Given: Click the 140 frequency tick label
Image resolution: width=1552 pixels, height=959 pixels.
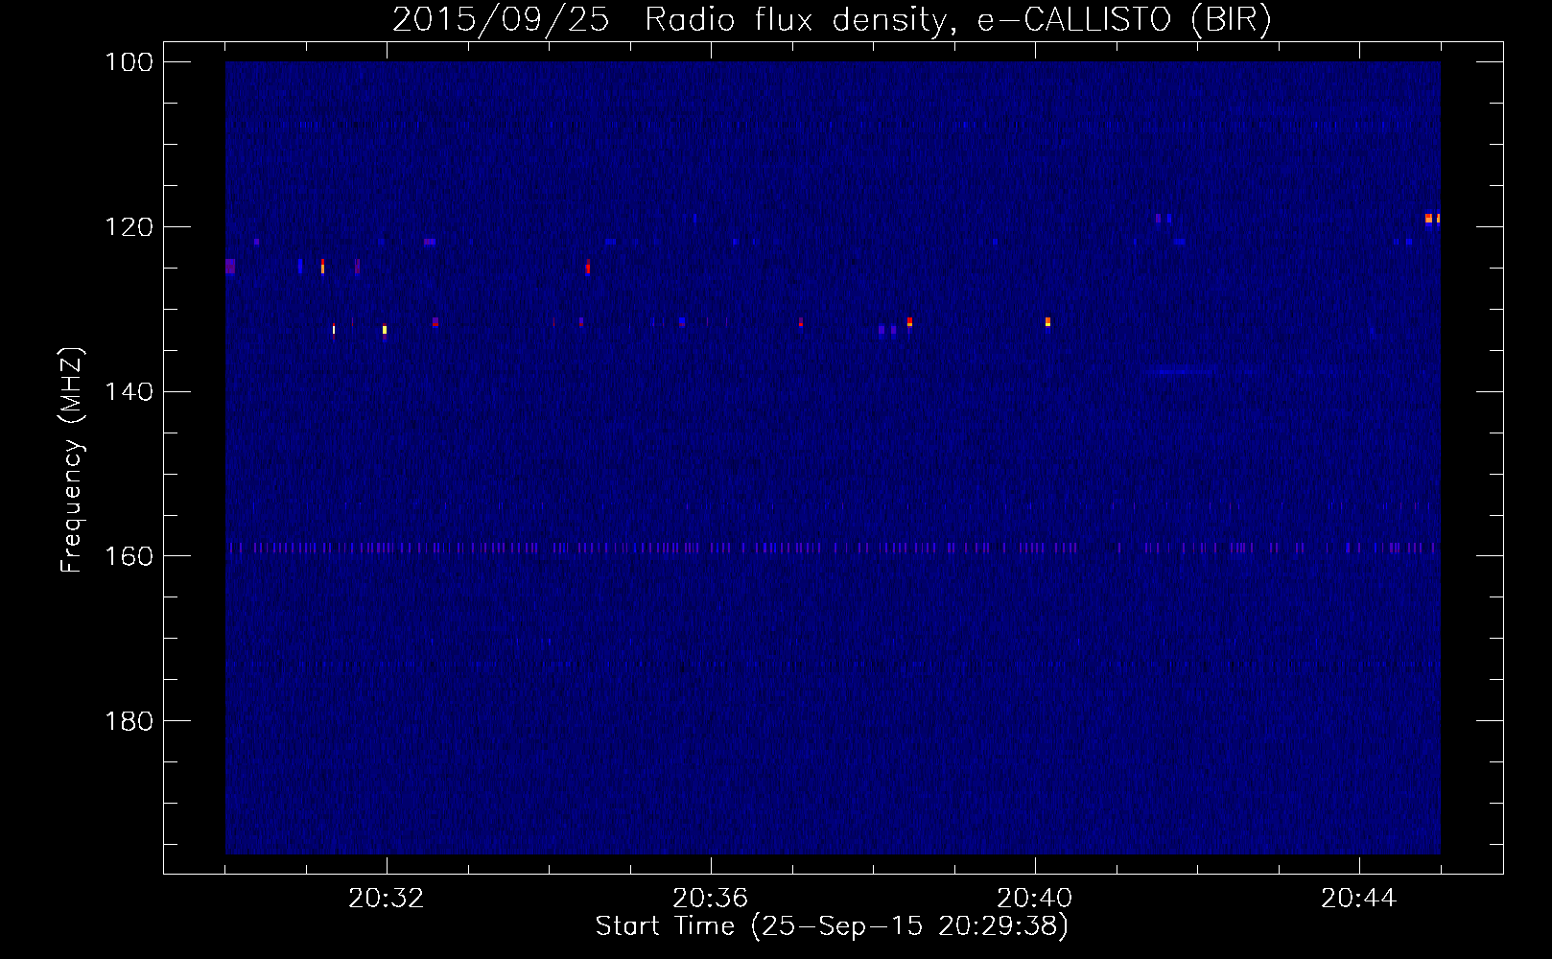Looking at the screenshot, I should click(129, 391).
